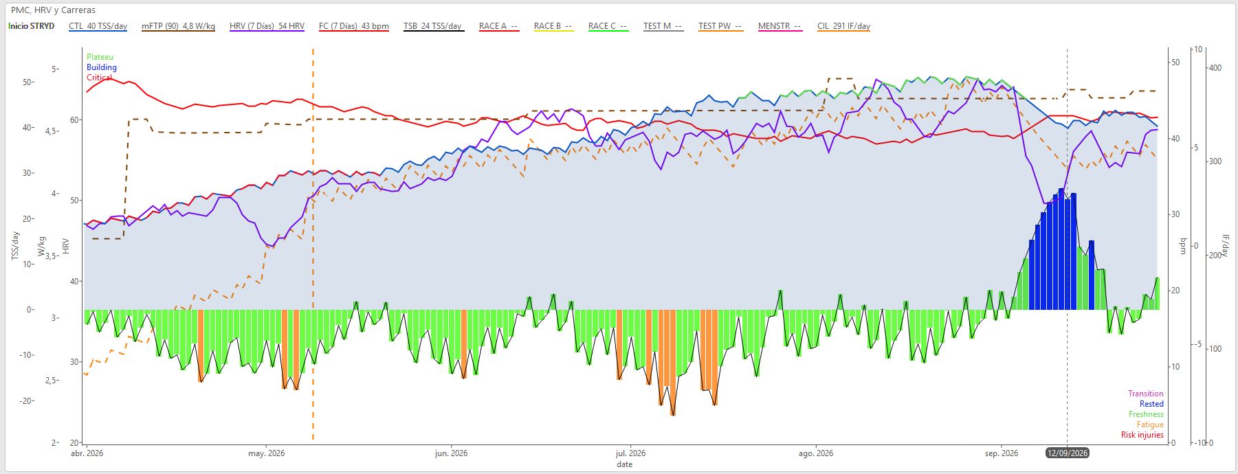Show the RACE B legend series
This screenshot has height=474, width=1238.
tap(553, 26)
